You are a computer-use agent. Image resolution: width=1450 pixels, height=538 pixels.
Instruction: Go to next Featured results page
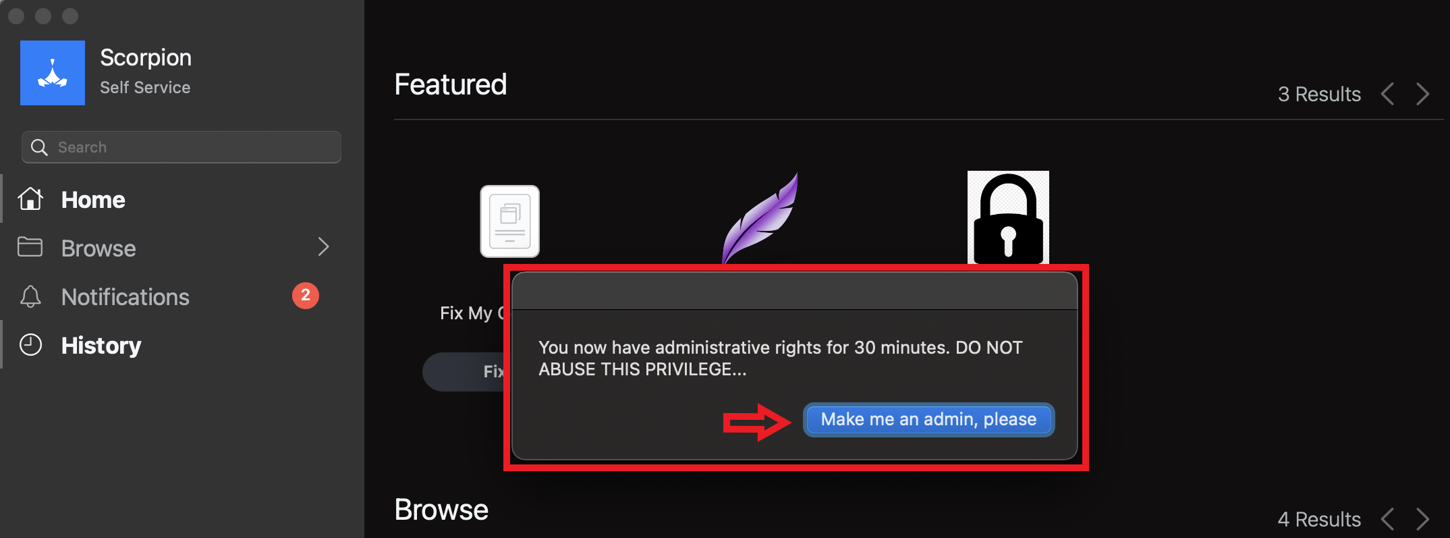coord(1422,94)
